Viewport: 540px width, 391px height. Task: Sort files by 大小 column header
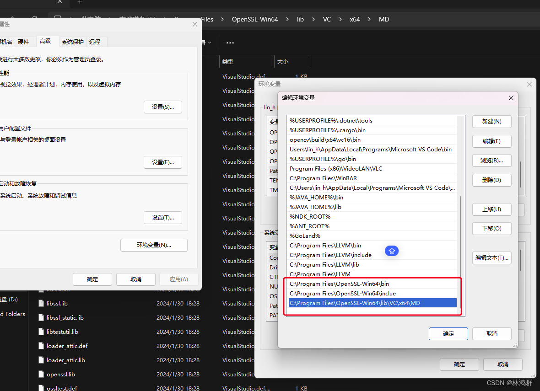[292, 62]
